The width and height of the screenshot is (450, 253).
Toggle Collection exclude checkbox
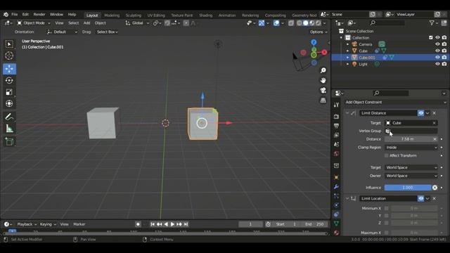431,37
